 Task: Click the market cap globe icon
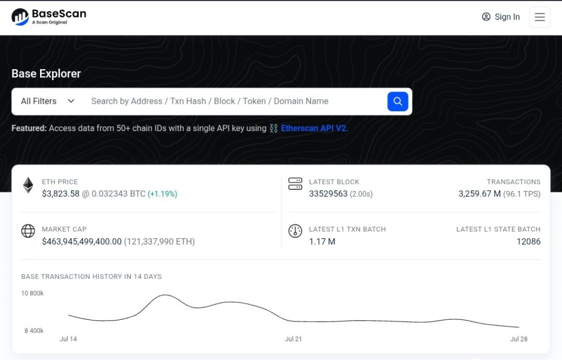click(x=28, y=231)
